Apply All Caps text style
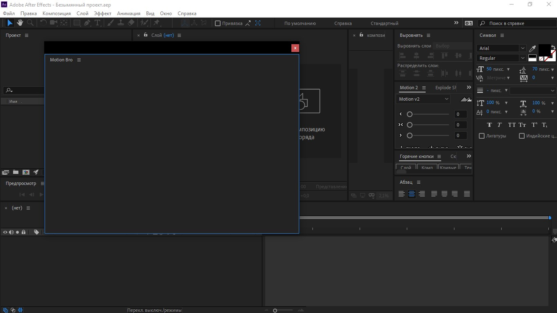The height and width of the screenshot is (313, 557). click(512, 125)
